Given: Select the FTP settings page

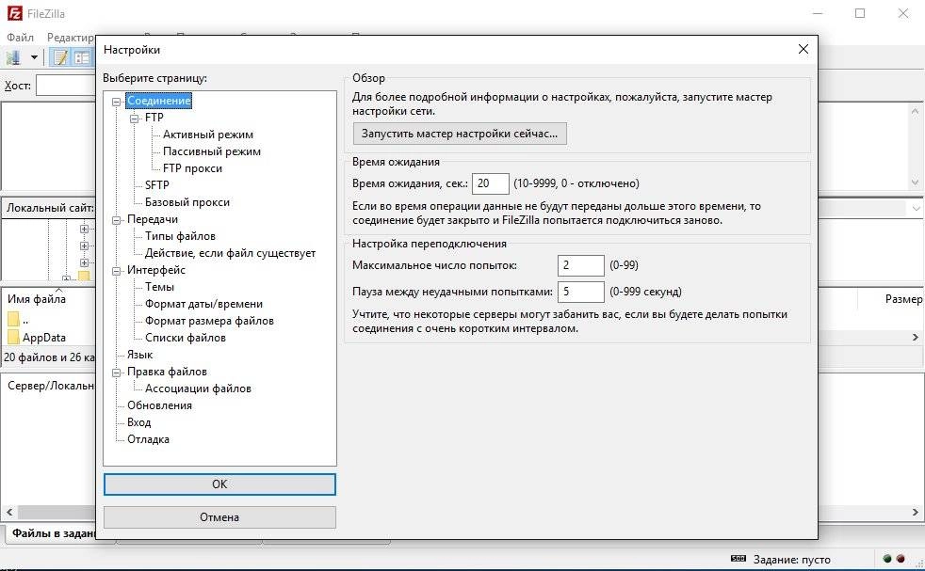Looking at the screenshot, I should coord(154,118).
